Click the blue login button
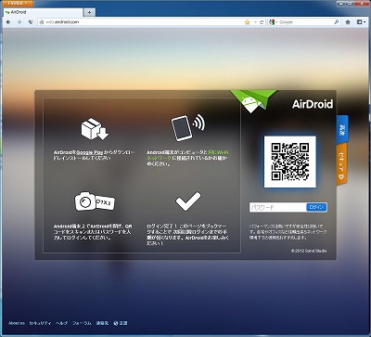Image resolution: width=371 pixels, height=337 pixels. click(316, 207)
